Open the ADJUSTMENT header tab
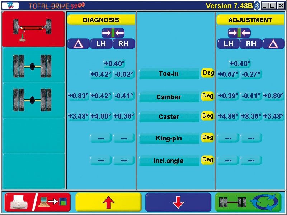The height and width of the screenshot is (215, 287). pos(250,20)
